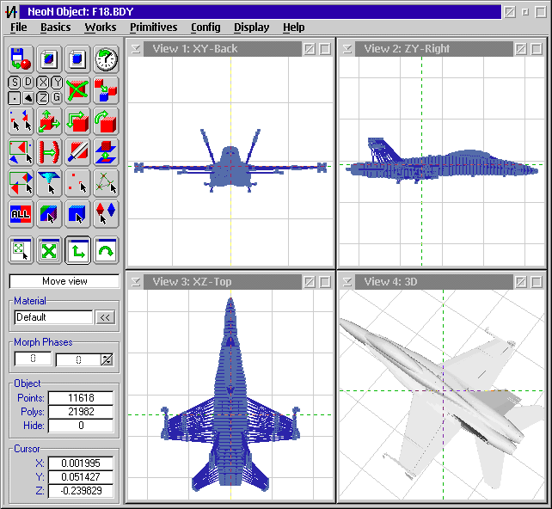This screenshot has height=509, width=552.
Task: Select the flatten-to-plane tool
Action: tap(106, 152)
